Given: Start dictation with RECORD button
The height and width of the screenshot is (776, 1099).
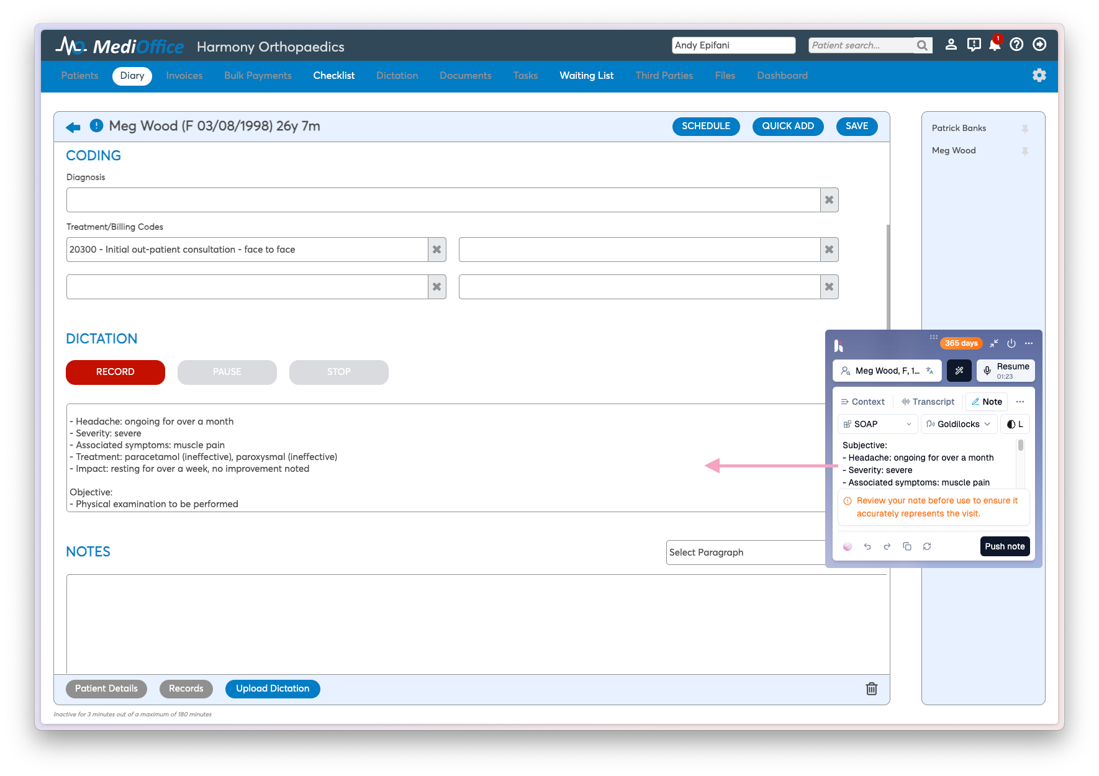Looking at the screenshot, I should pos(115,372).
